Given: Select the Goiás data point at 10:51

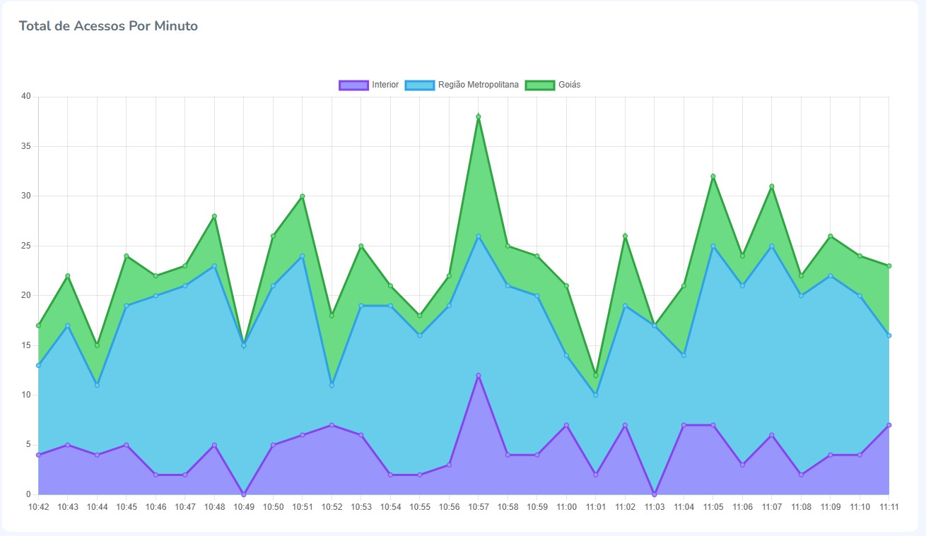Looking at the screenshot, I should 303,196.
